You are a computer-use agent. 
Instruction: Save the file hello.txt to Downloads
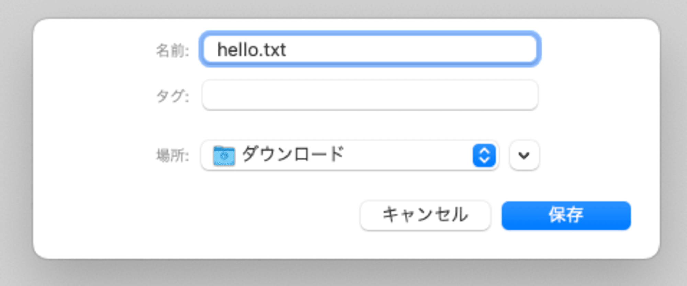tap(566, 215)
